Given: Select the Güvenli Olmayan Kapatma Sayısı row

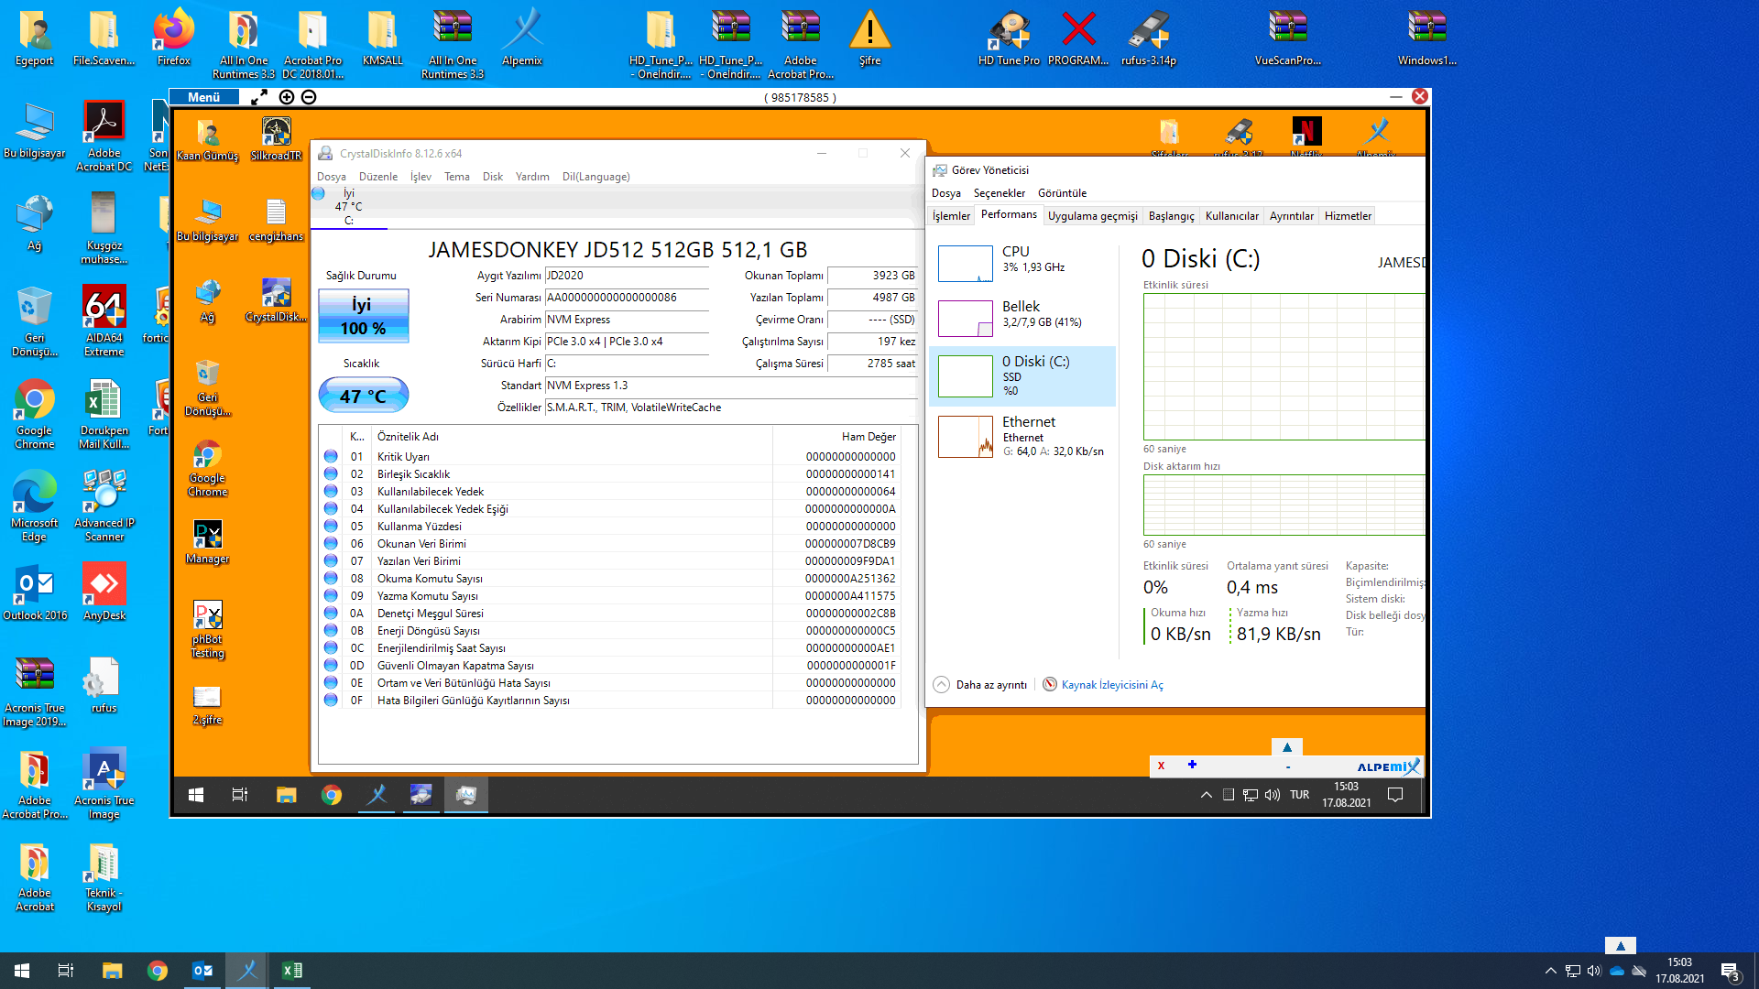Looking at the screenshot, I should pos(610,665).
